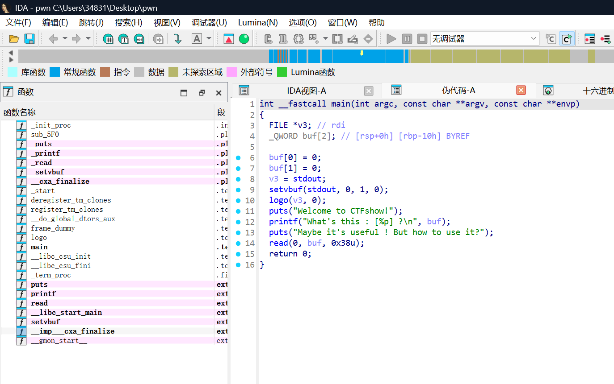Float the 函数 panel with the restore icon
This screenshot has width=614, height=384.
click(202, 93)
